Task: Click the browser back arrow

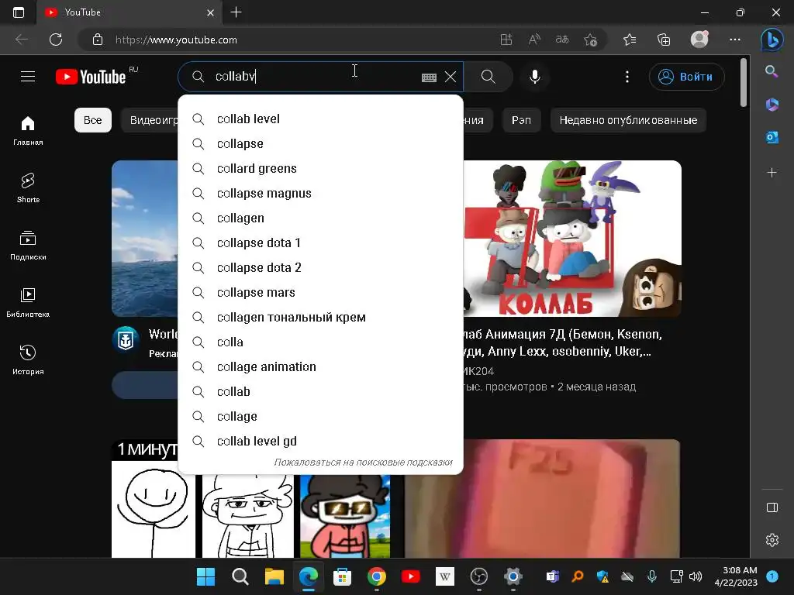Action: [x=21, y=40]
